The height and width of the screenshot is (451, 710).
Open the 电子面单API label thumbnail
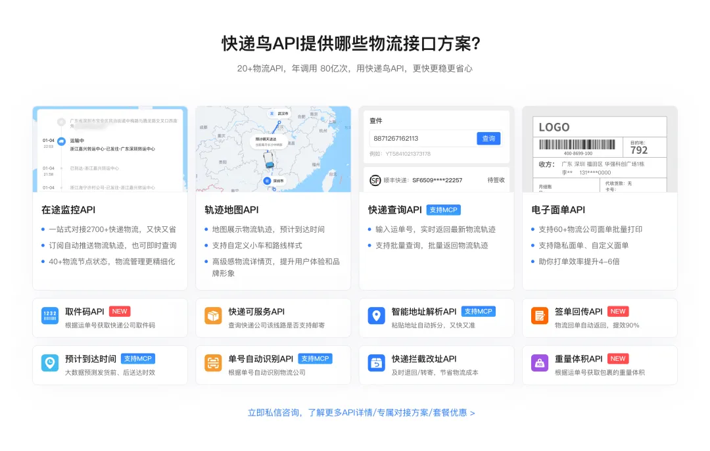[599, 149]
